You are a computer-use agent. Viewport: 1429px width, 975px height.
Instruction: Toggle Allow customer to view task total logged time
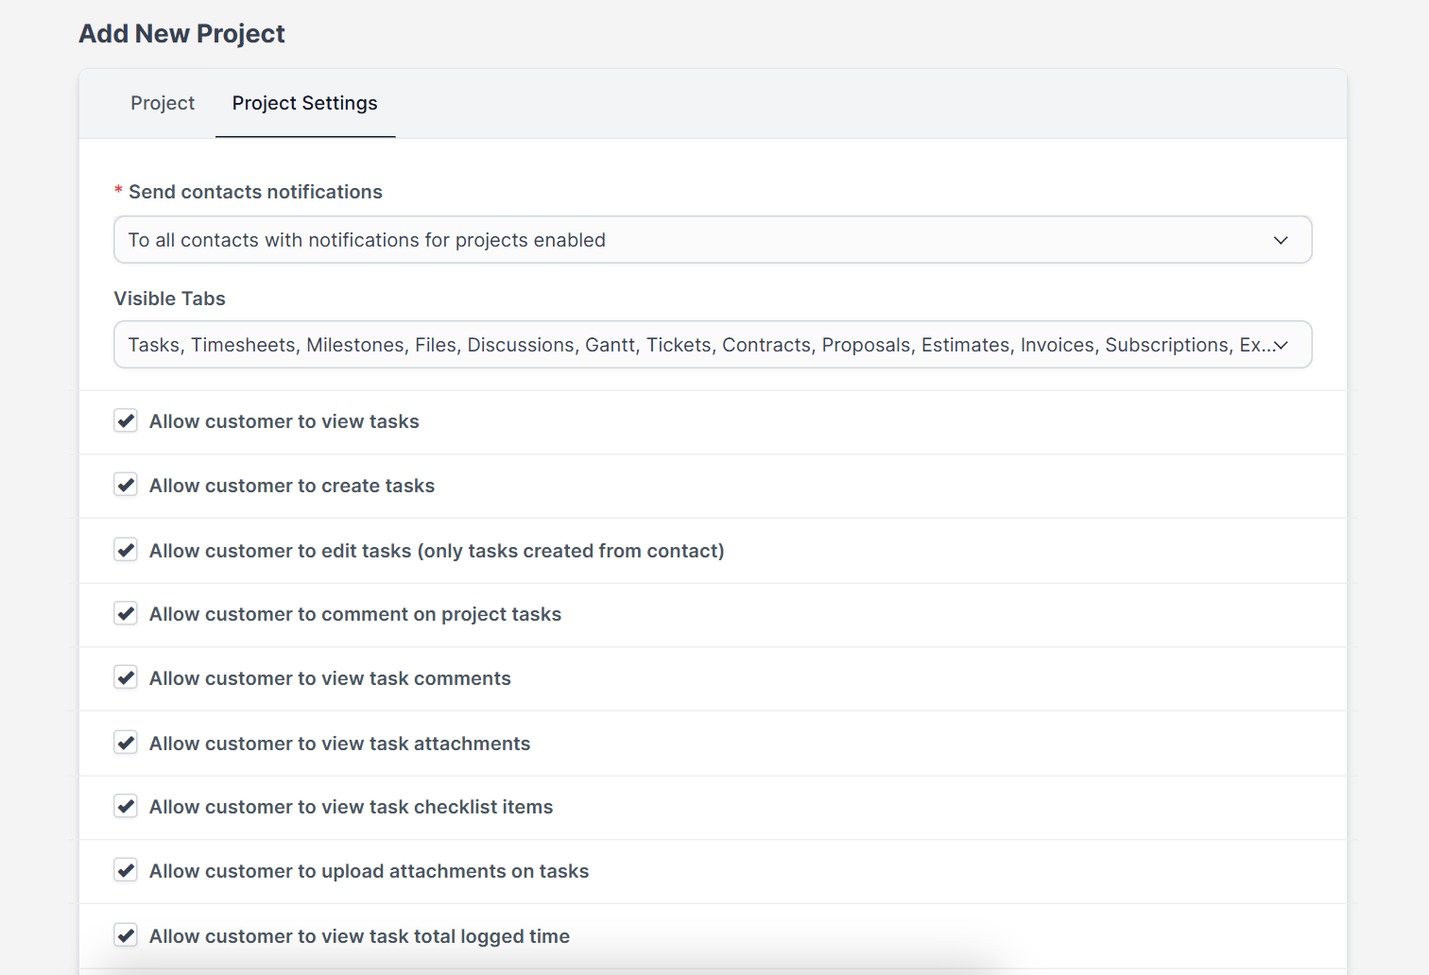(126, 935)
